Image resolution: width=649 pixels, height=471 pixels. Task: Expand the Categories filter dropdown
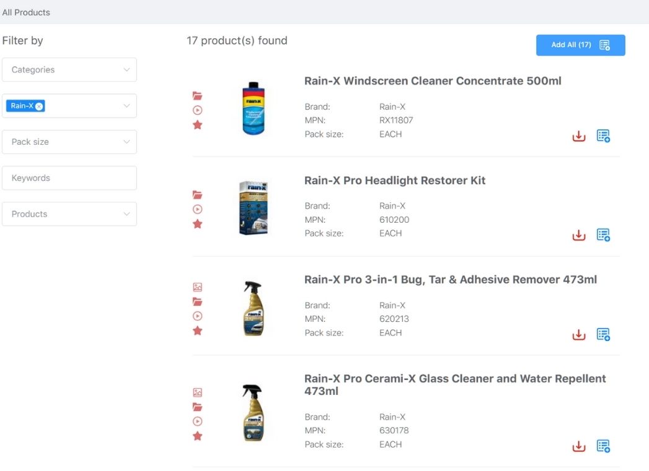pyautogui.click(x=69, y=69)
